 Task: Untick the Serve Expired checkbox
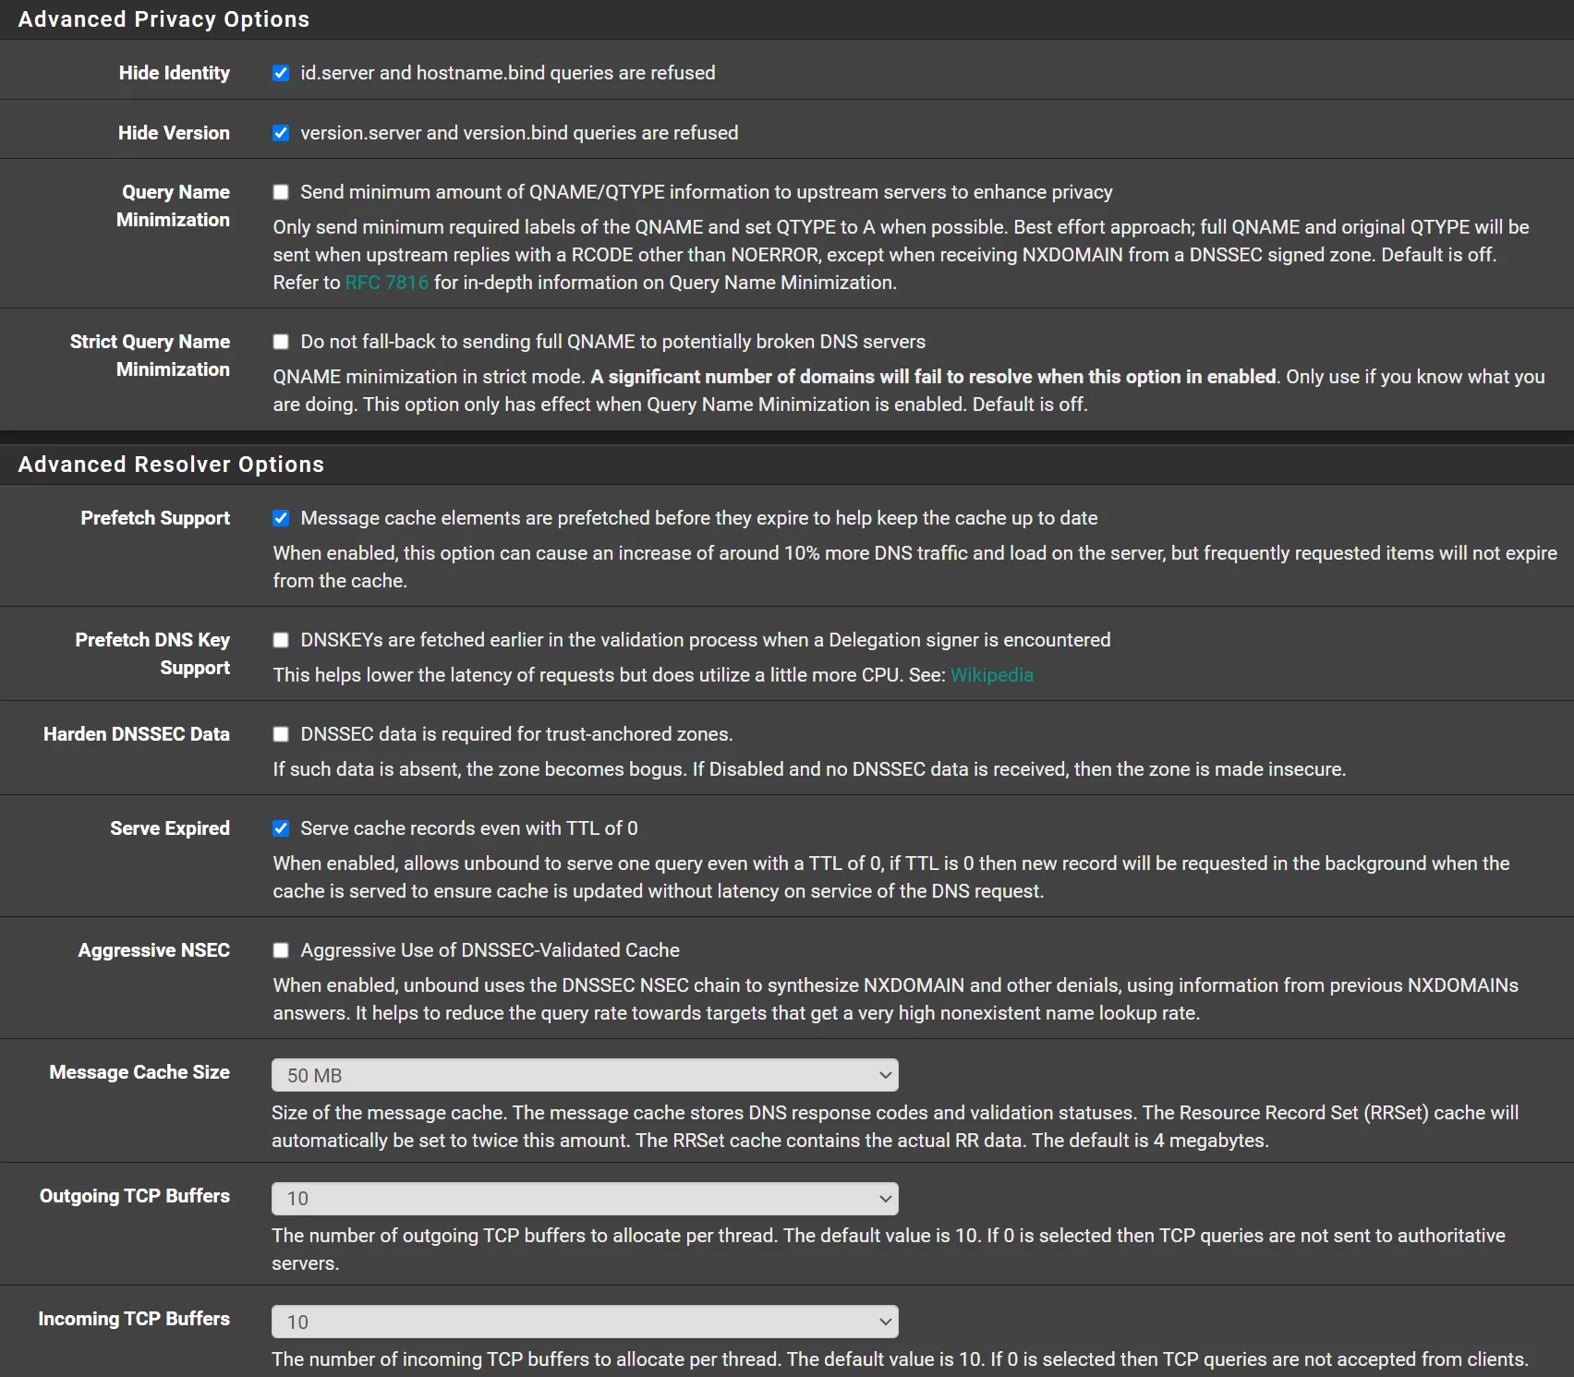tap(281, 828)
